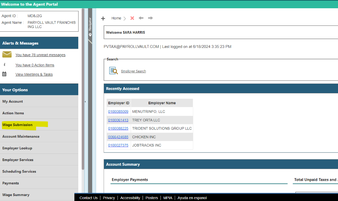Click Accessibility footer link
This screenshot has height=201, width=338.
coord(130,198)
